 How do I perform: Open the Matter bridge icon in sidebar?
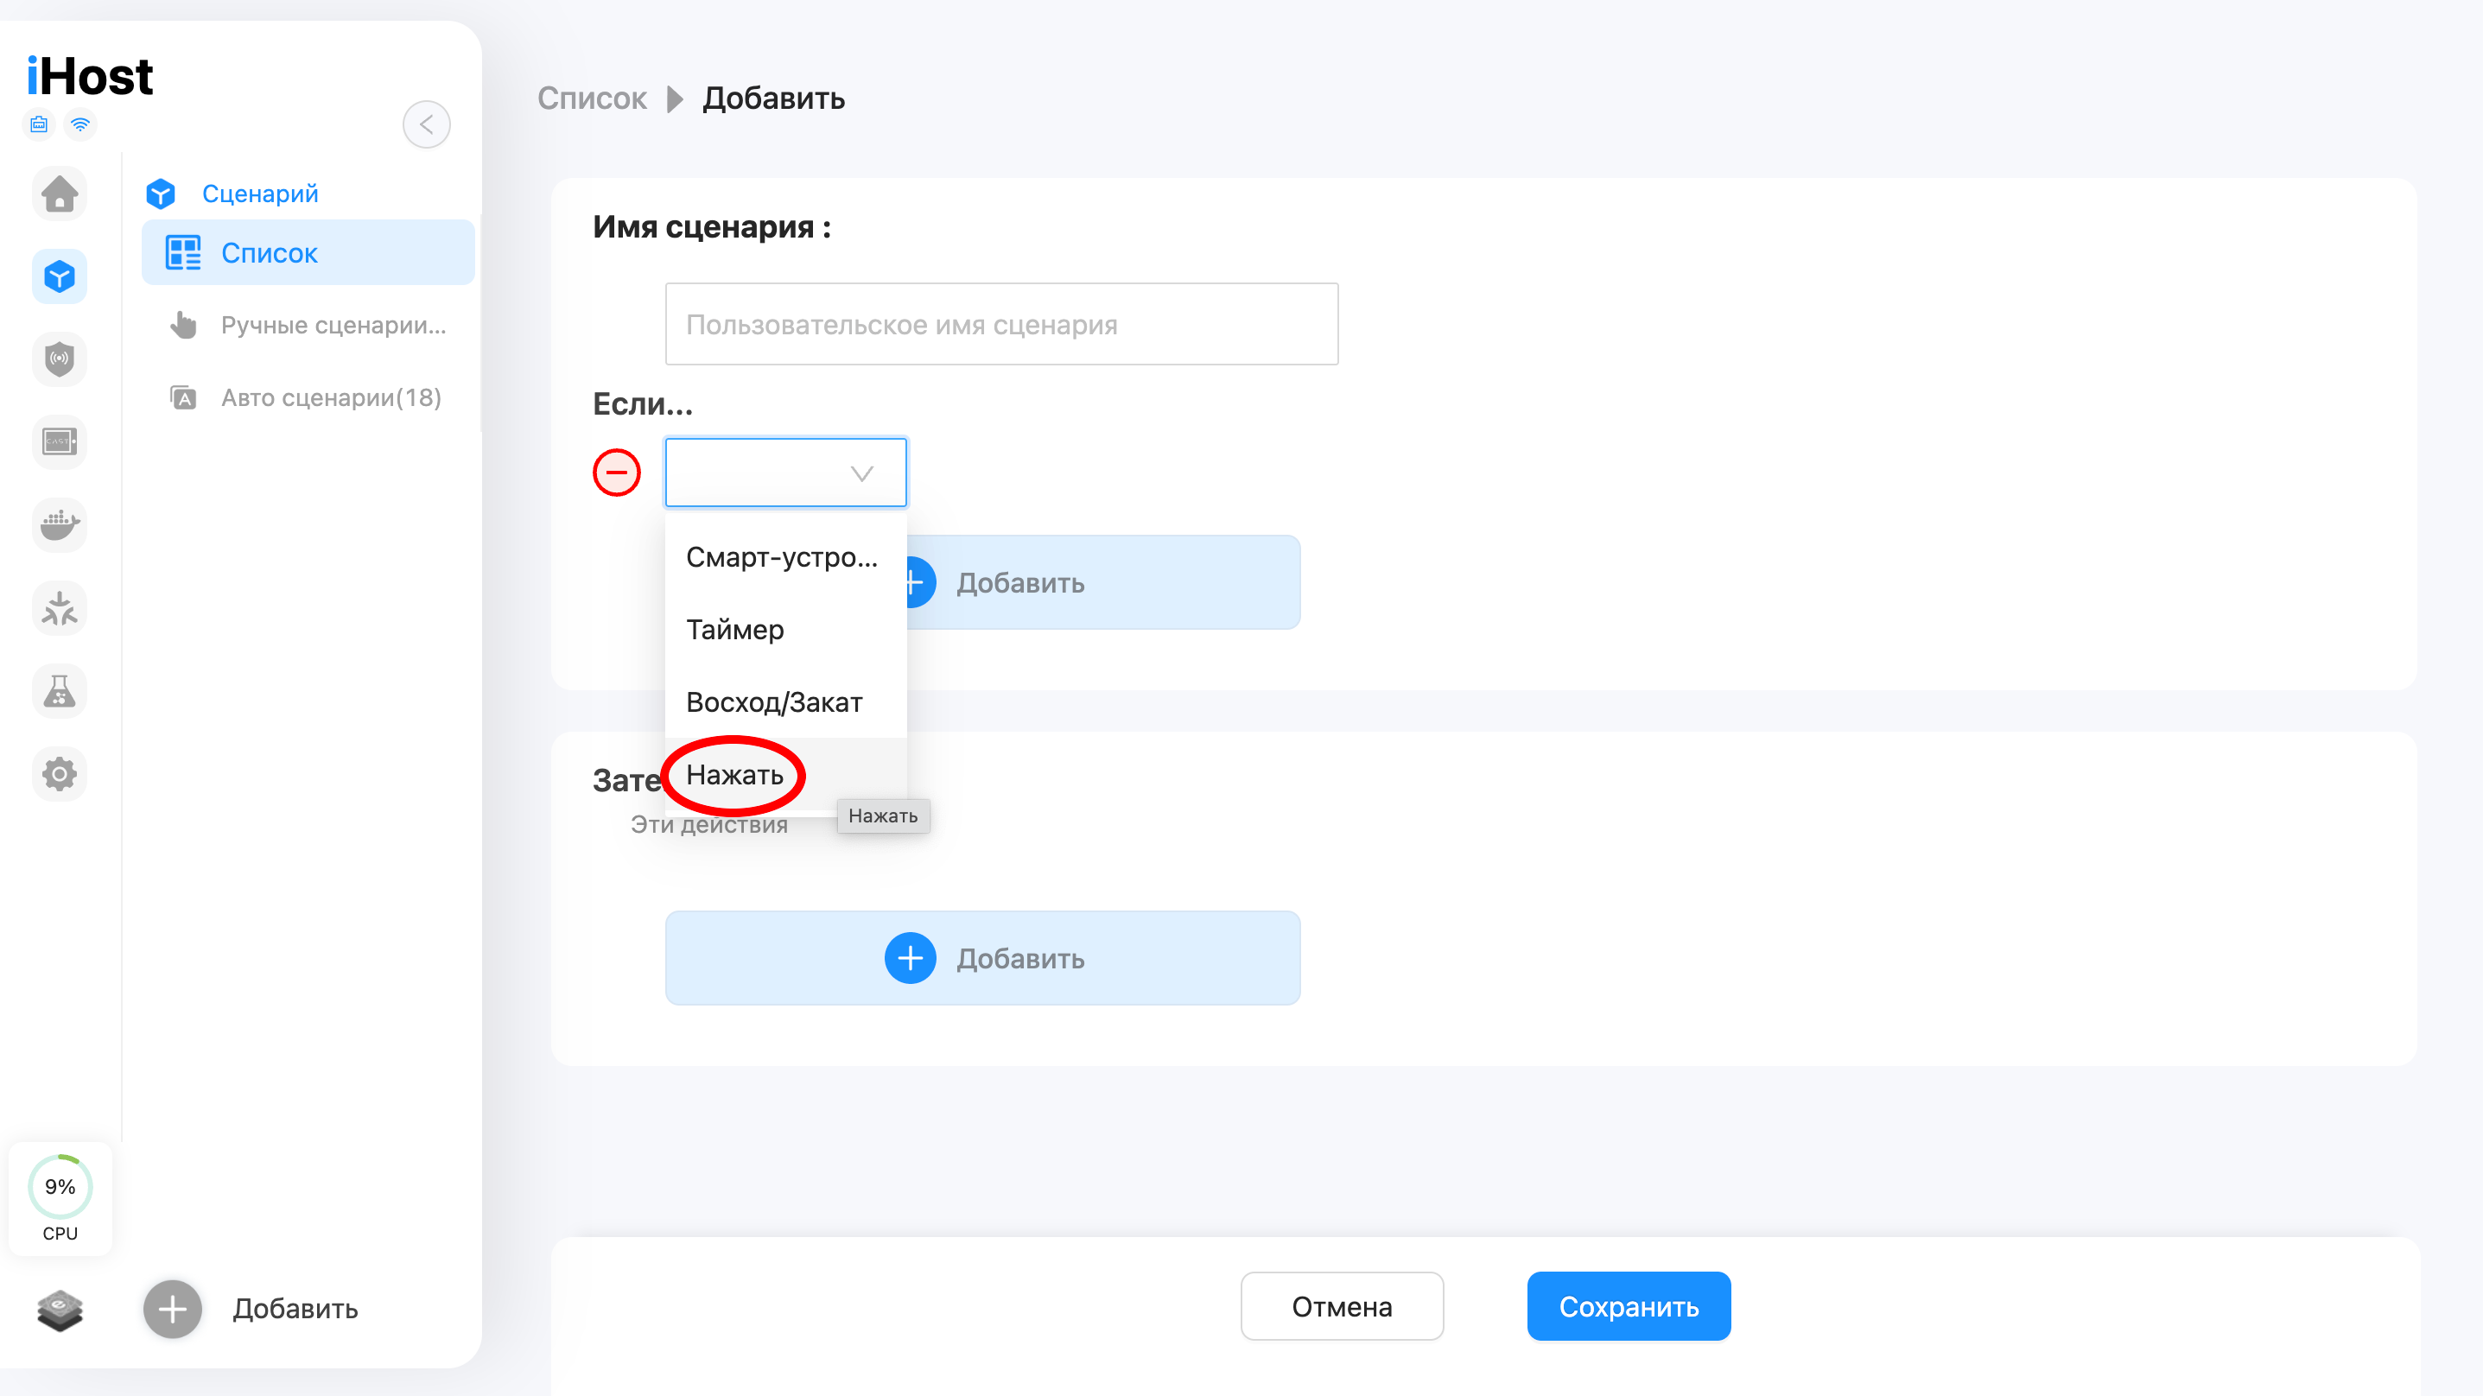(x=60, y=608)
